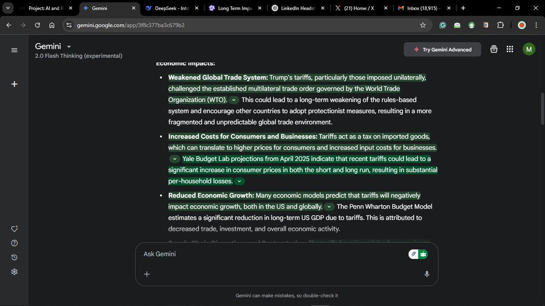Click the 'Reduced Economic Growth:' heading
This screenshot has height=306, width=545.
[x=211, y=195]
